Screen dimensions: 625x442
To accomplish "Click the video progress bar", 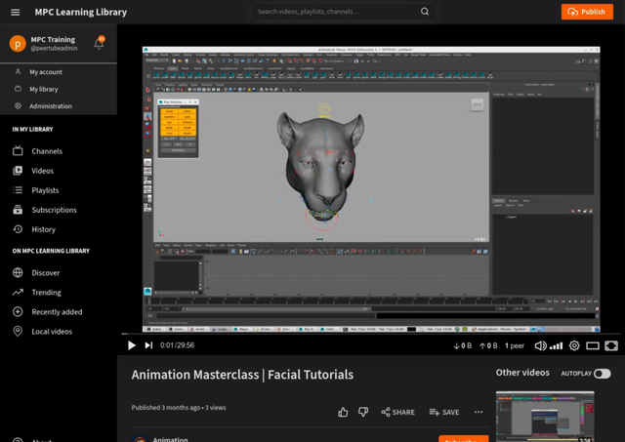I will click(x=371, y=334).
